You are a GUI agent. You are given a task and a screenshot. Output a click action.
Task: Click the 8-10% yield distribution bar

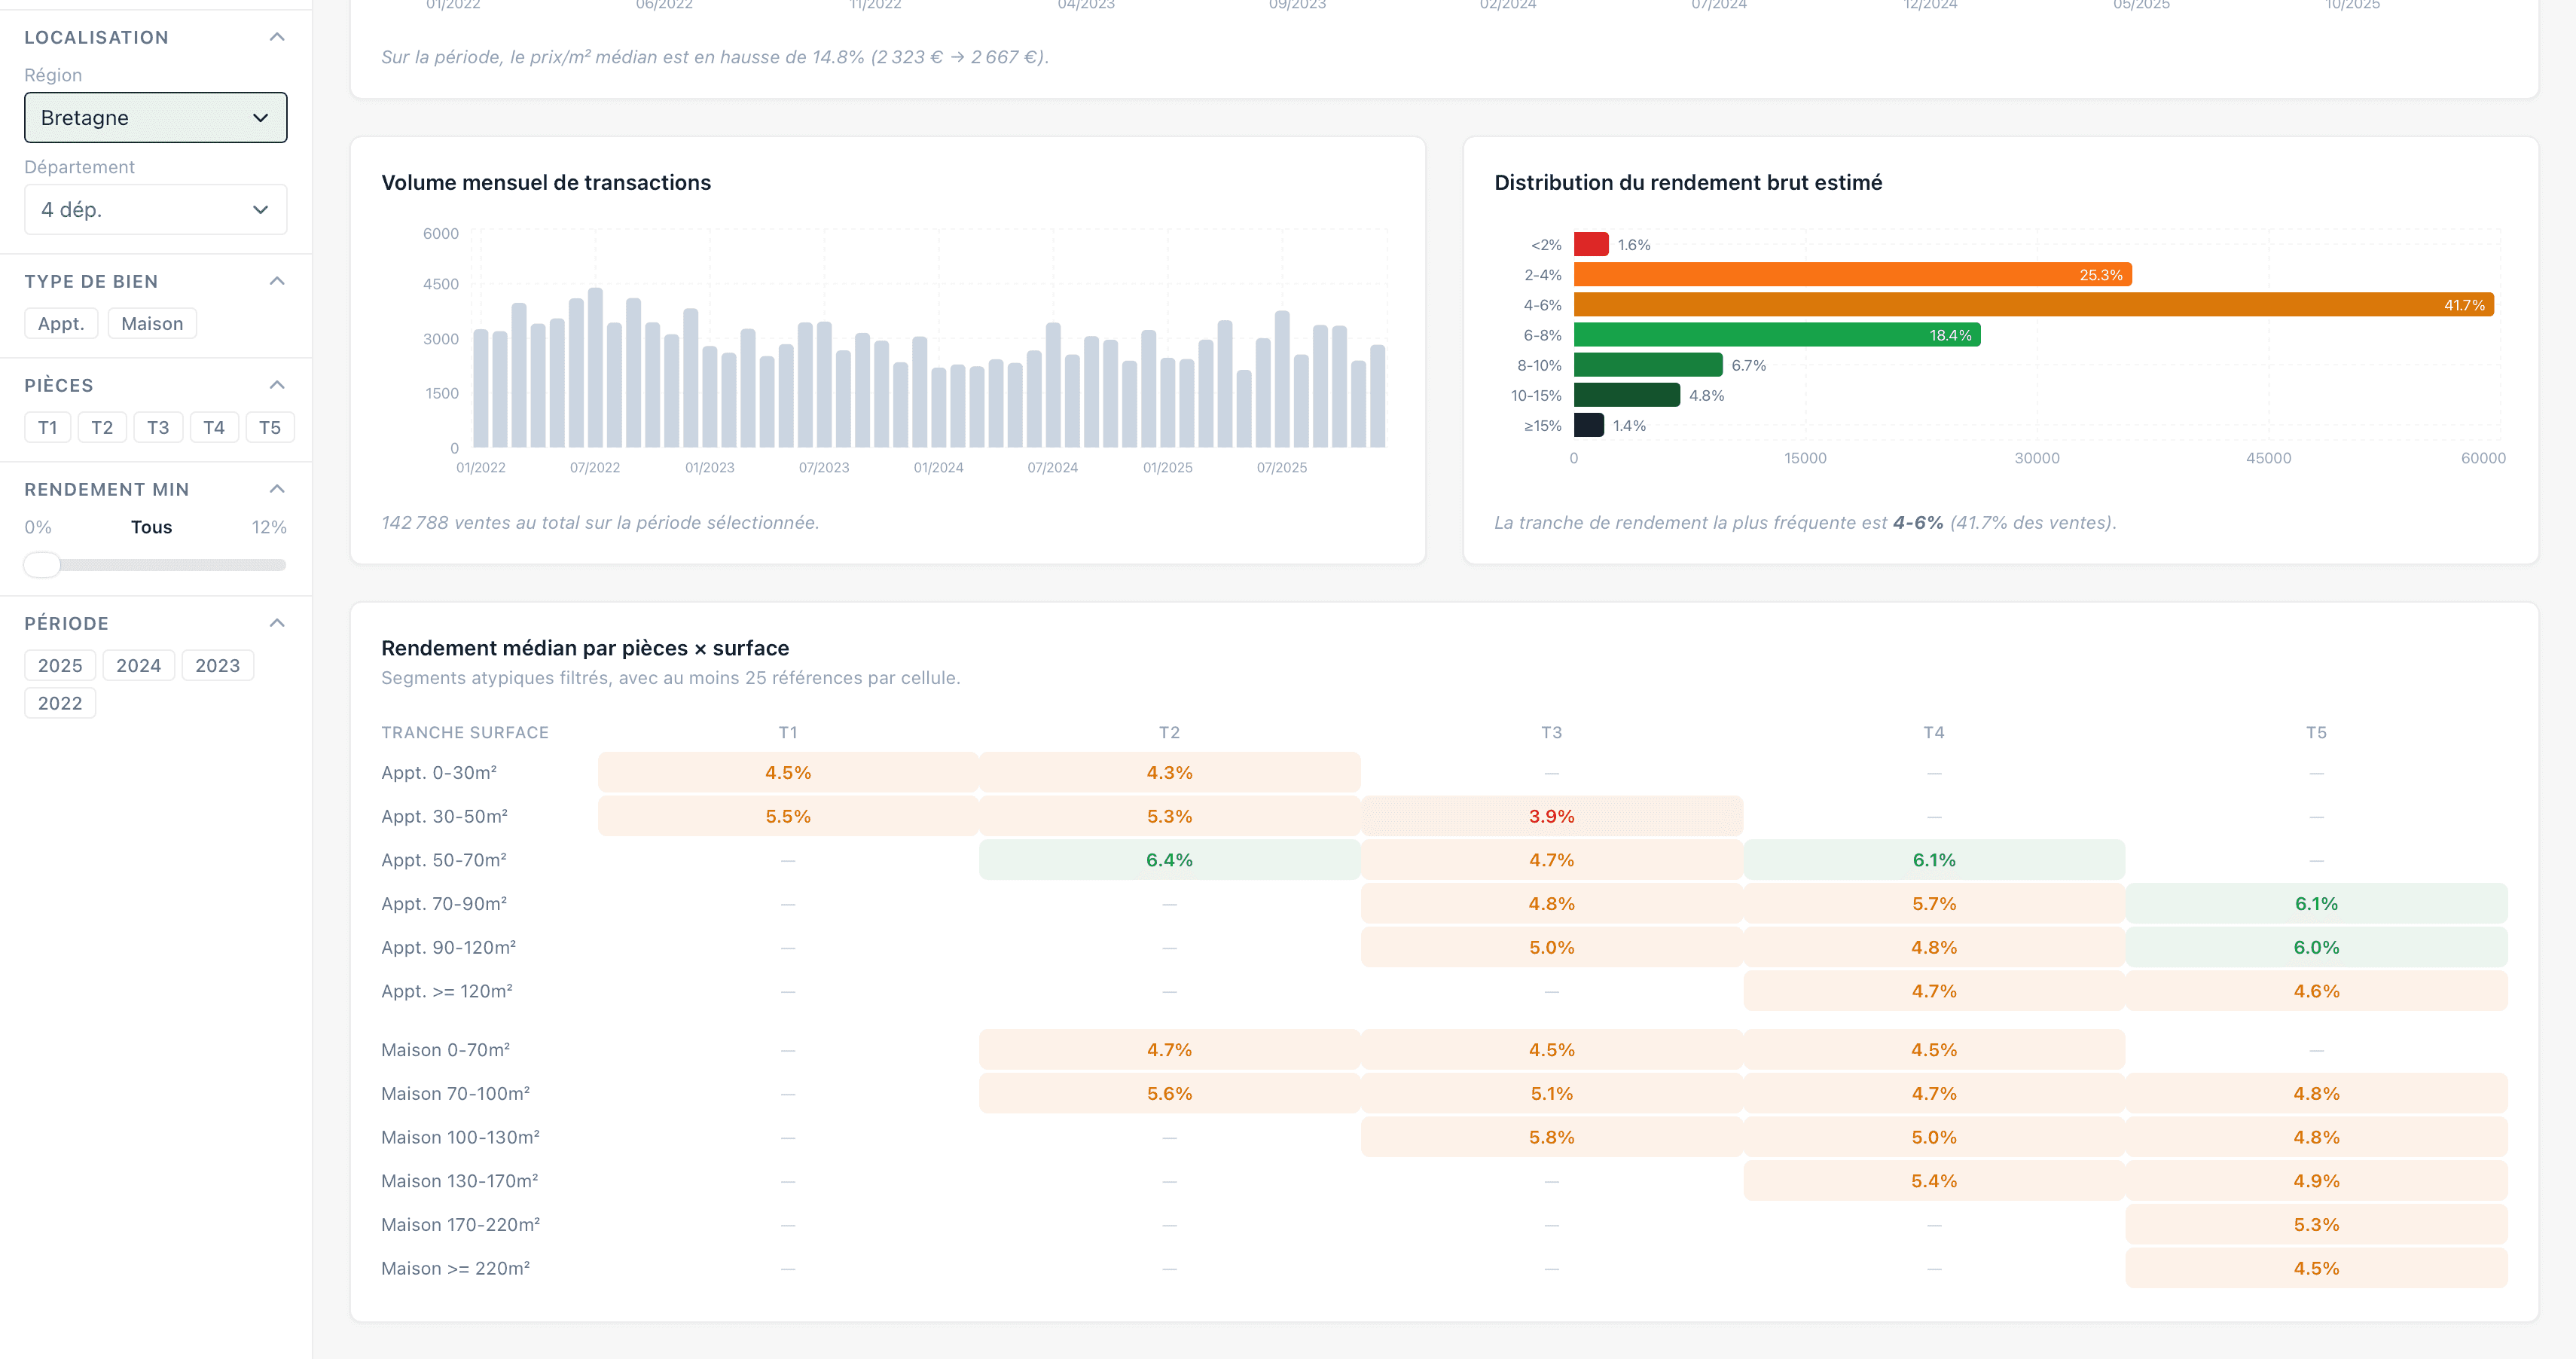pos(1648,365)
